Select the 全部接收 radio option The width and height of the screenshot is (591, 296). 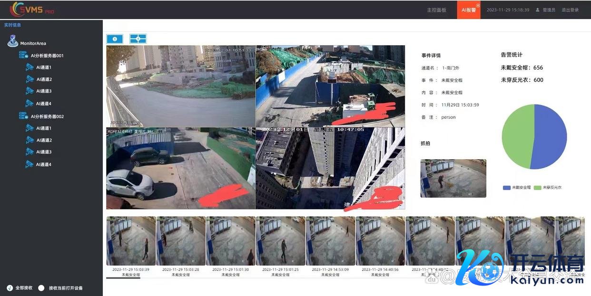point(10,288)
